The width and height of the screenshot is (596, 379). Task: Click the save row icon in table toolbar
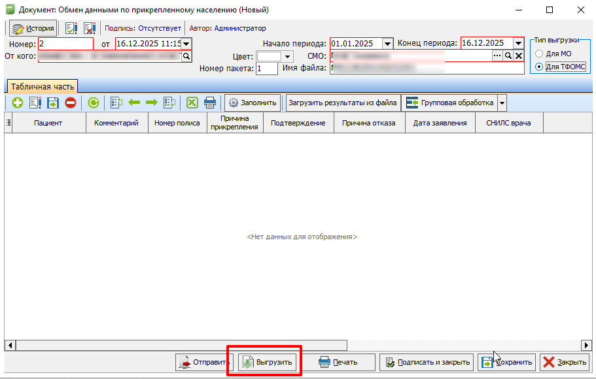[x=52, y=103]
